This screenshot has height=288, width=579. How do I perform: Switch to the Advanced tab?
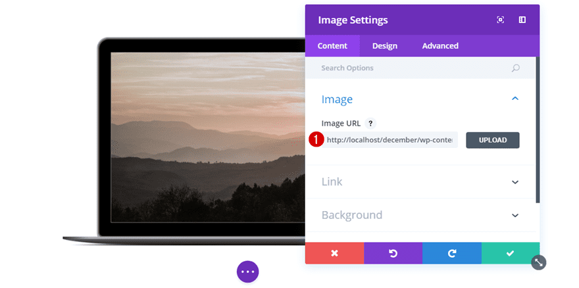[x=440, y=46]
